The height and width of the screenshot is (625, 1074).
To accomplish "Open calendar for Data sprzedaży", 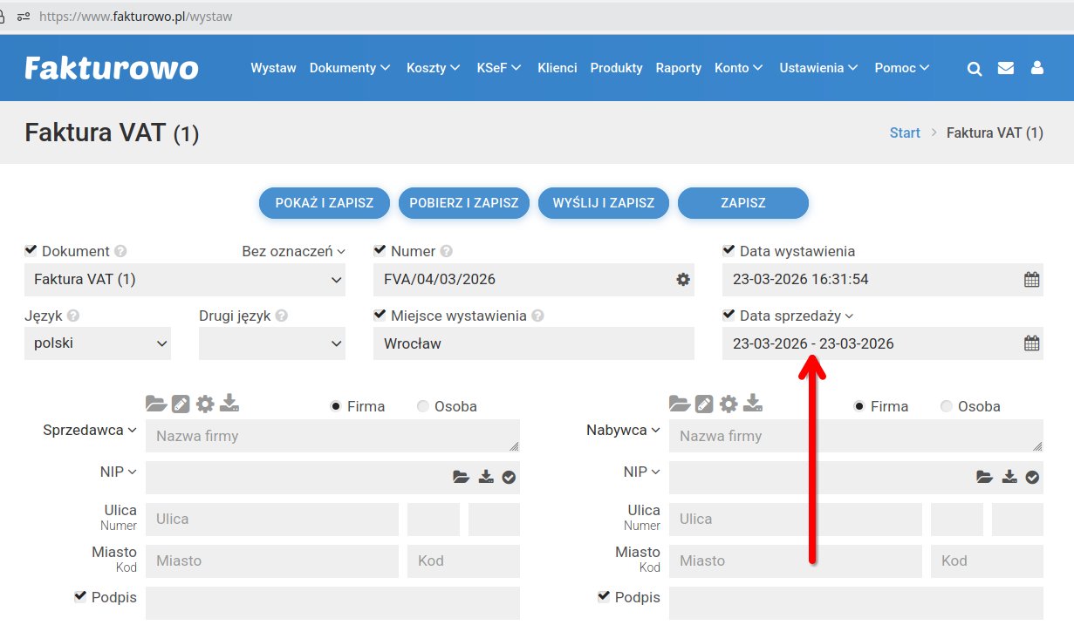I will point(1031,343).
